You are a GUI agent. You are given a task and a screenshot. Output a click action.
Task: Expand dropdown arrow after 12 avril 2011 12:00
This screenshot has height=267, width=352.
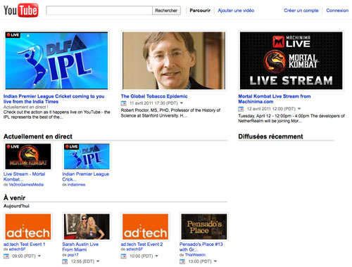(x=299, y=109)
